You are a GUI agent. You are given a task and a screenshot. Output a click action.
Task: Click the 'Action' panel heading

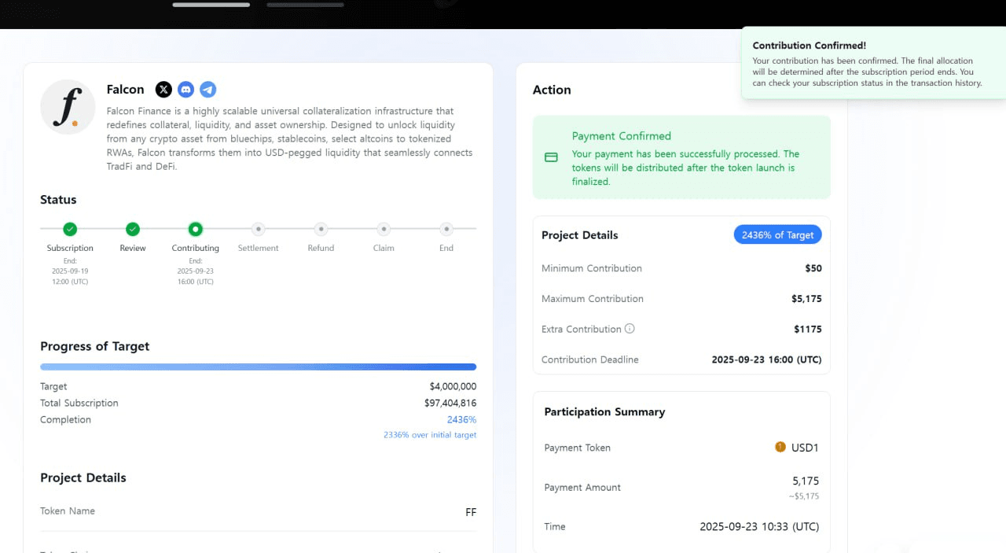pos(552,90)
